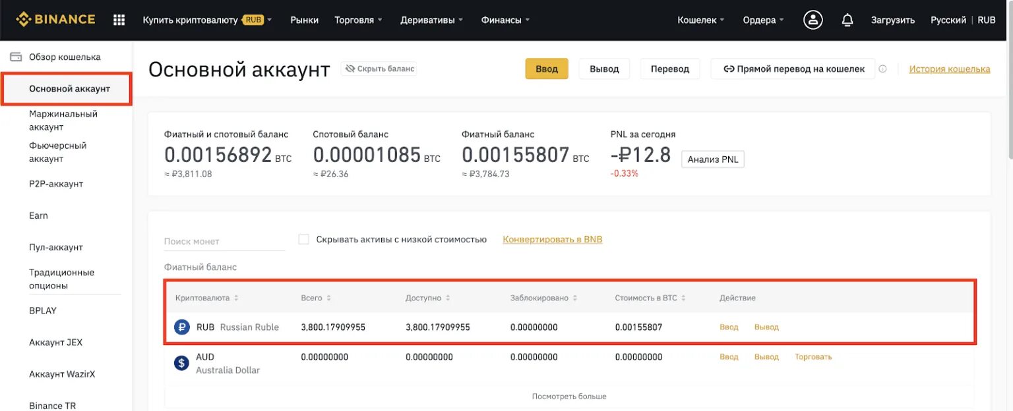Open the user profile icon
The image size is (1013, 411).
click(x=813, y=20)
